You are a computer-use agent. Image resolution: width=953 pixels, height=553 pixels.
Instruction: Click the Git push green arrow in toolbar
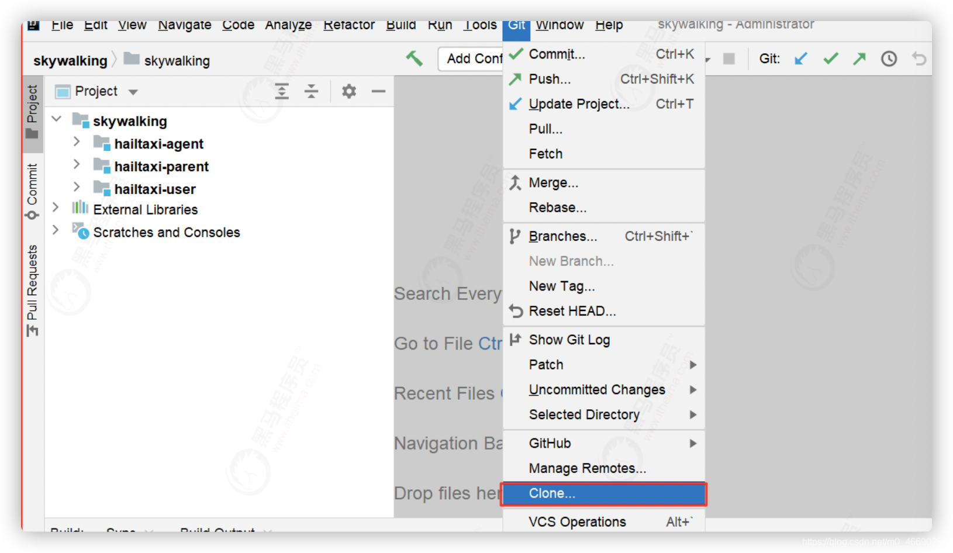859,58
